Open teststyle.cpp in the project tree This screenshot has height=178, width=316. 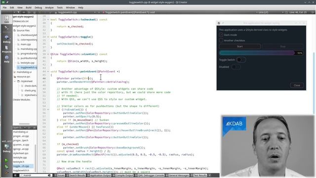click(28, 63)
